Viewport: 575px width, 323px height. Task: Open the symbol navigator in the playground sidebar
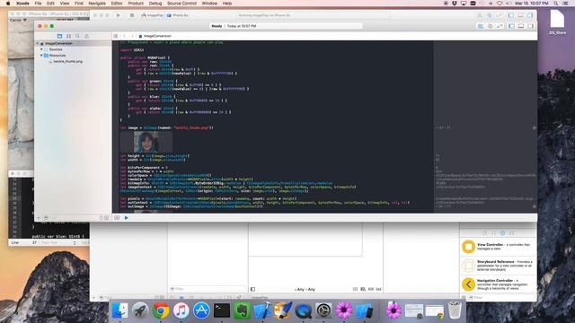coord(68,36)
